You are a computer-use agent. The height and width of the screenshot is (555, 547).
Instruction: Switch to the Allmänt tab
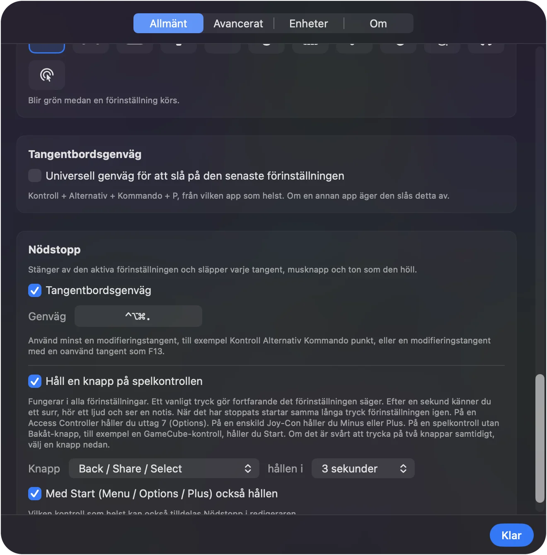click(x=168, y=24)
